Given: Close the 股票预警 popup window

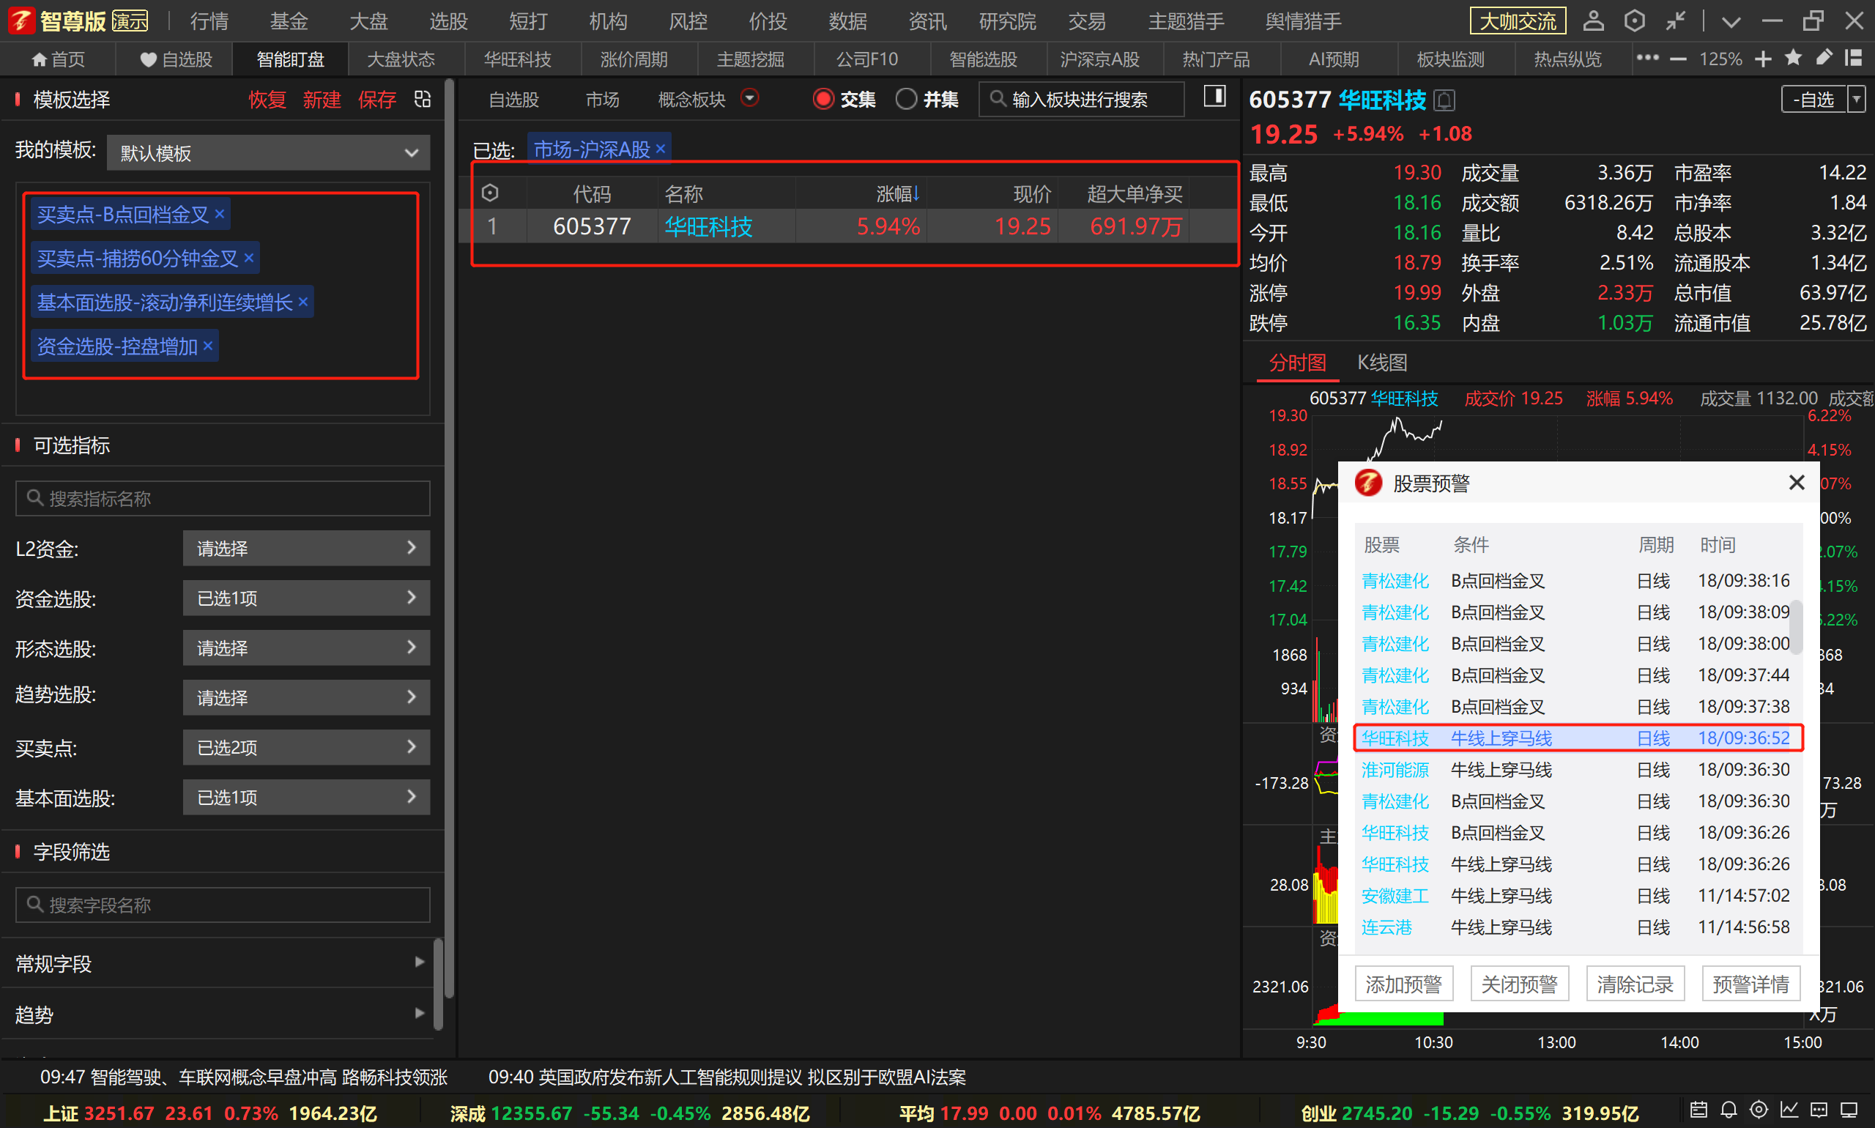Looking at the screenshot, I should point(1797,483).
